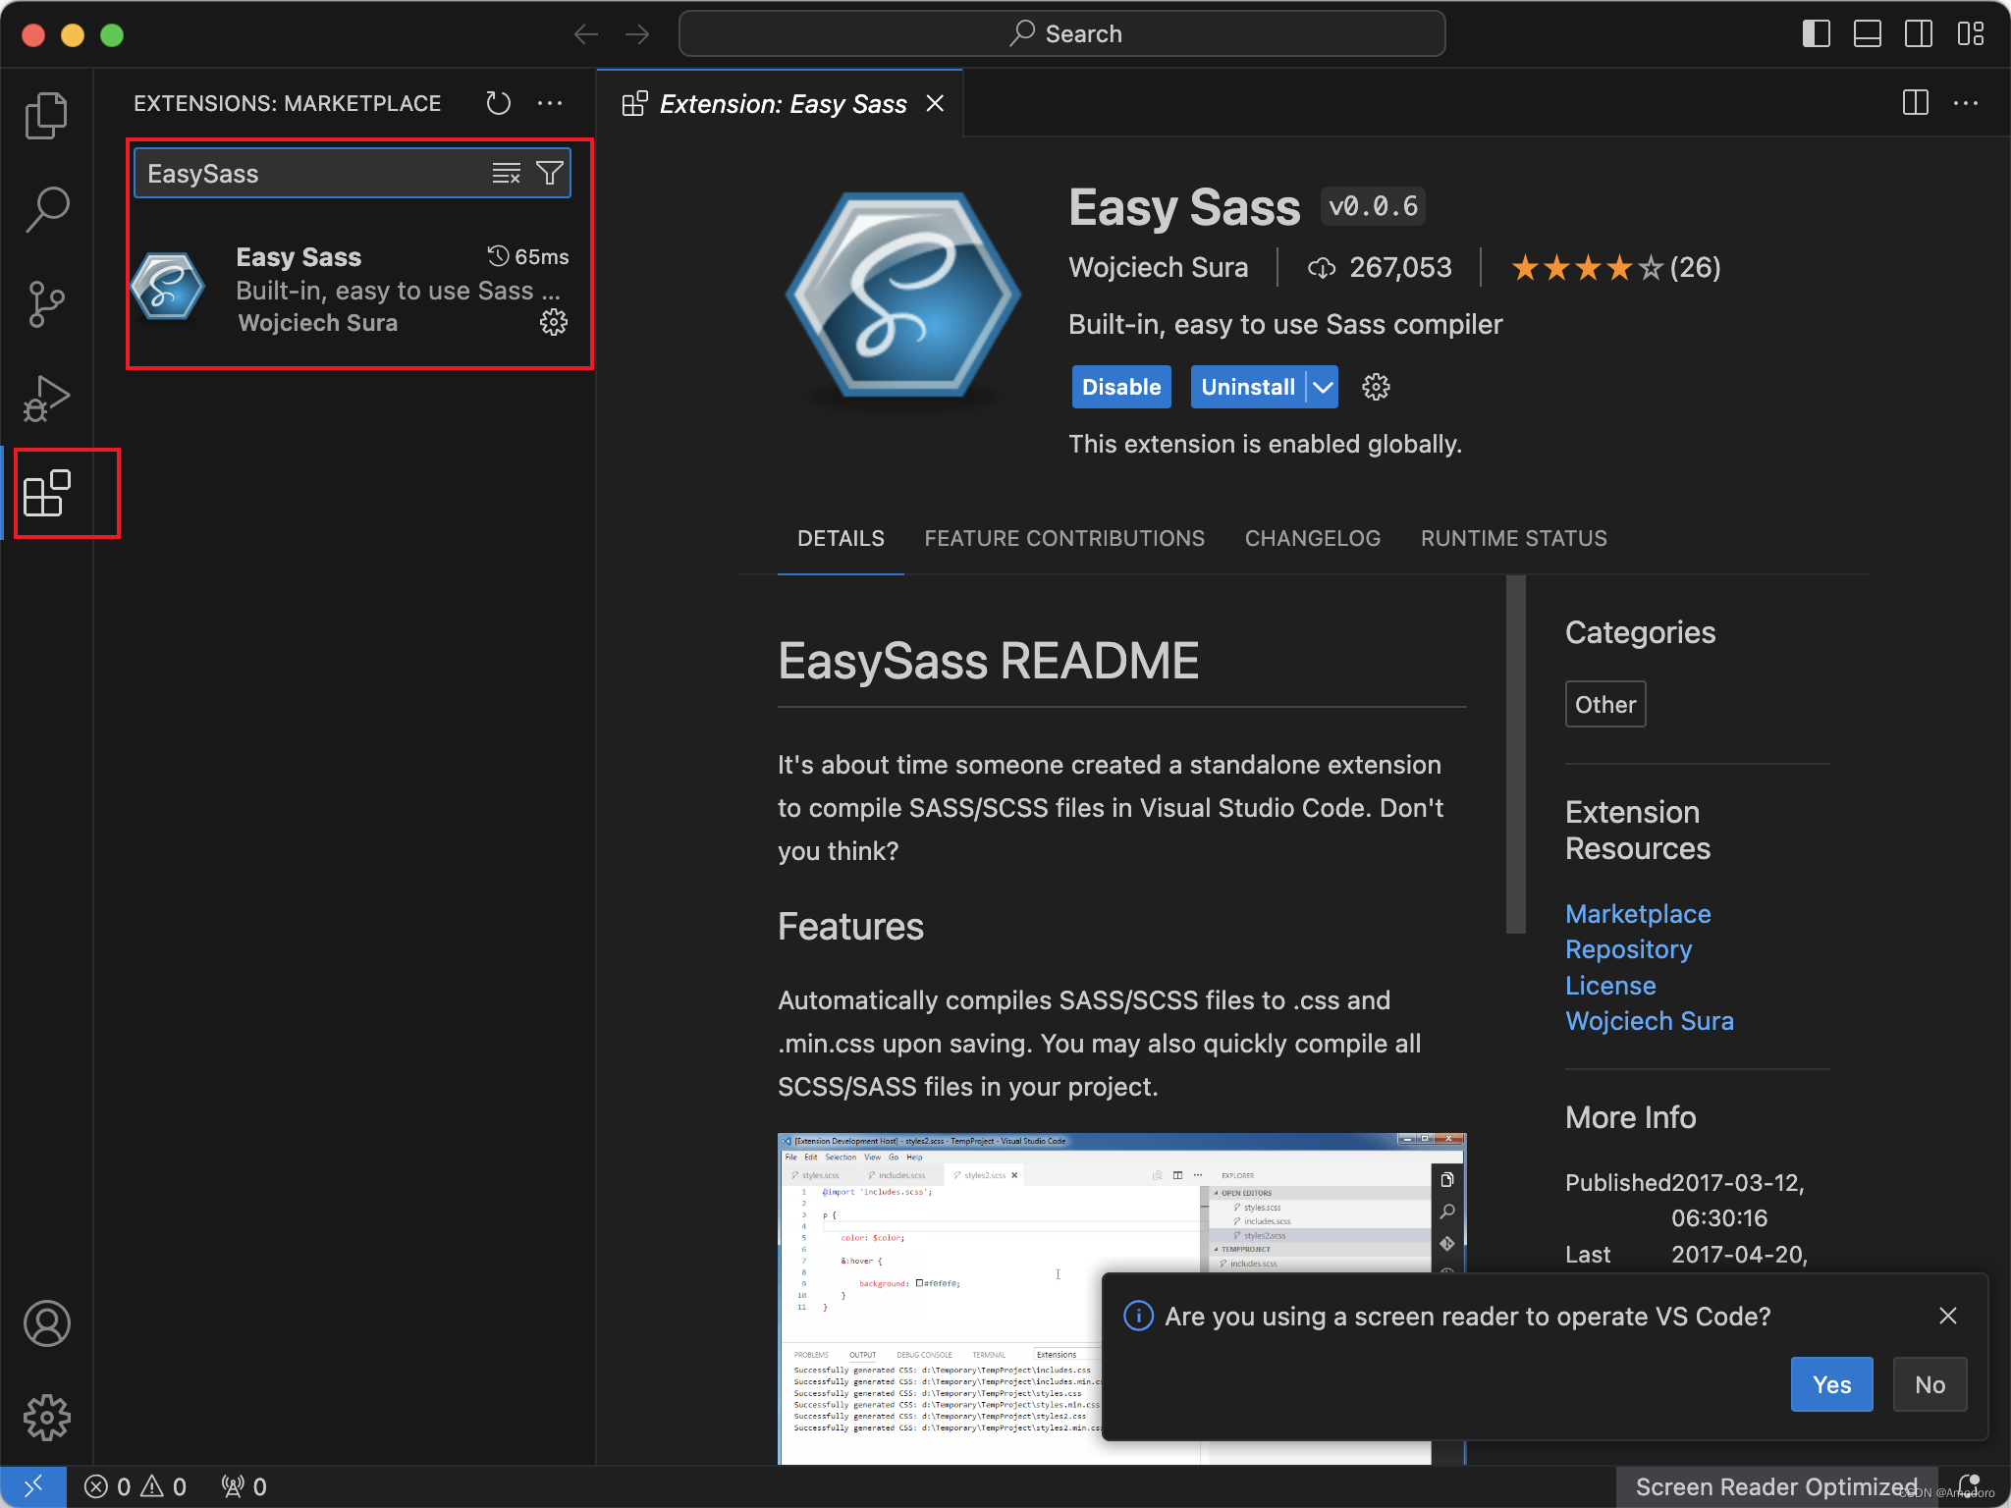The height and width of the screenshot is (1508, 2011).
Task: Open the License resource link
Action: [x=1610, y=986]
